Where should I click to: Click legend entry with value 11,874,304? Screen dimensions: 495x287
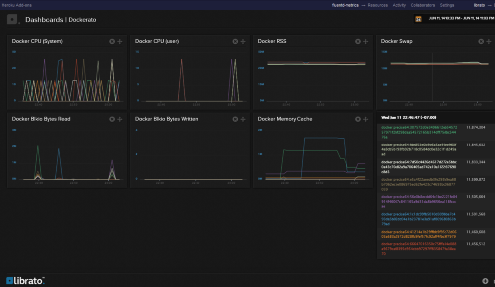click(x=436, y=132)
